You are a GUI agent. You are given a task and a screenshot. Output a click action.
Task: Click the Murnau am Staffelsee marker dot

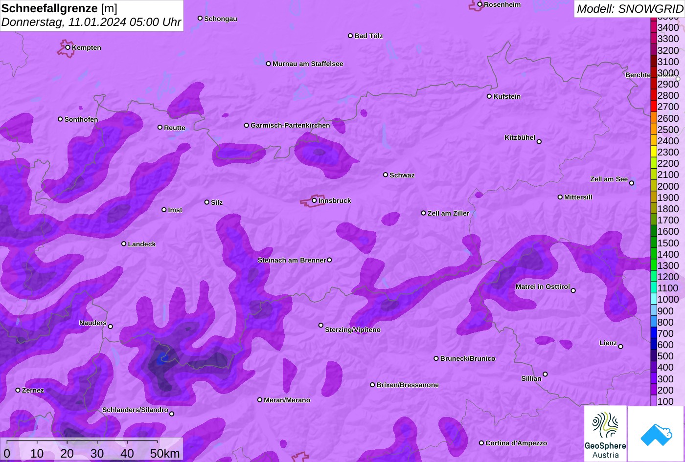click(x=269, y=64)
